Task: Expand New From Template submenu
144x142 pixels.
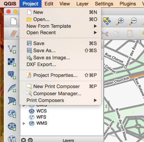Action: [x=60, y=26]
